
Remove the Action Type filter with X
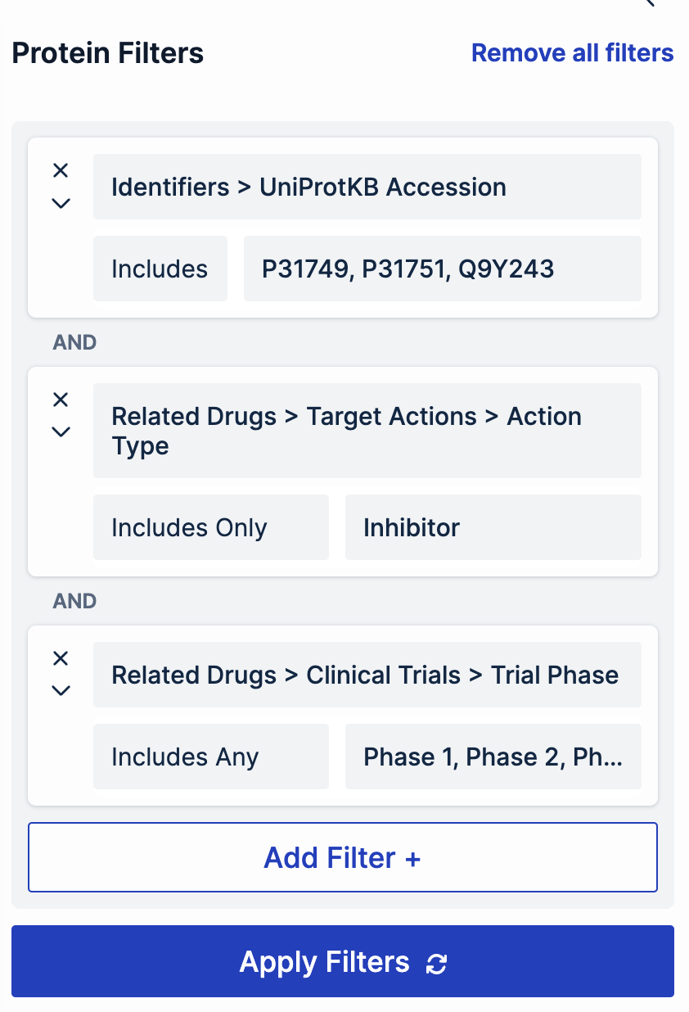click(x=61, y=400)
